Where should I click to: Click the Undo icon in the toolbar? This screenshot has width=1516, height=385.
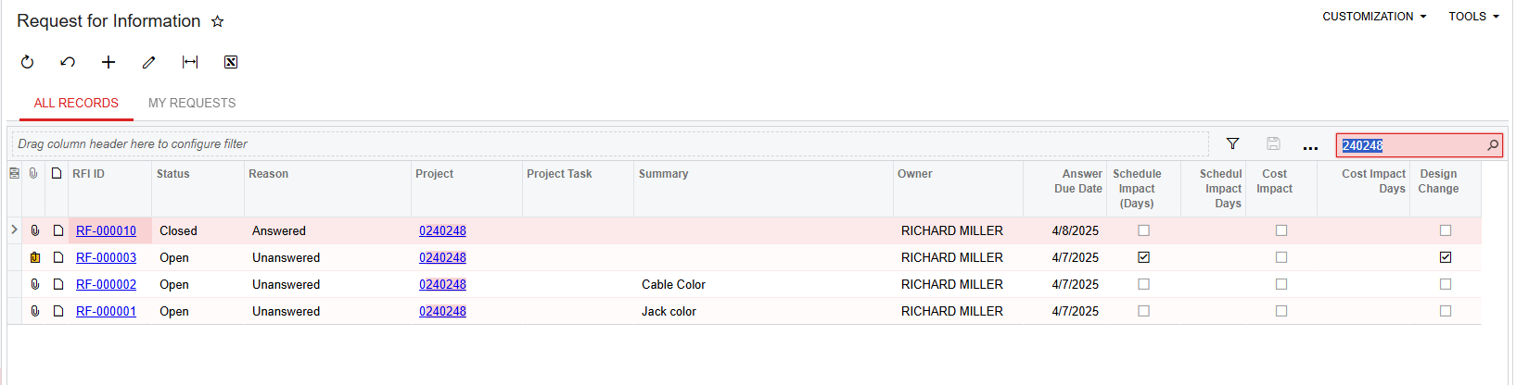point(68,62)
